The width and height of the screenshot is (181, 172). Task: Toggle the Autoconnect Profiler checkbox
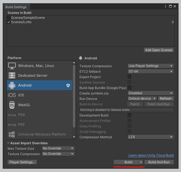[129, 121]
